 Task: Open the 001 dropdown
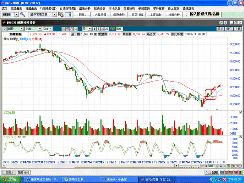click(x=50, y=29)
